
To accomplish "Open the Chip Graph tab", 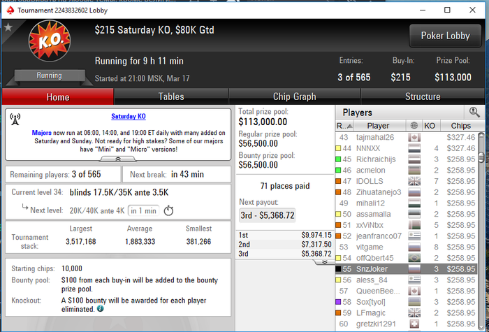I will coord(294,96).
